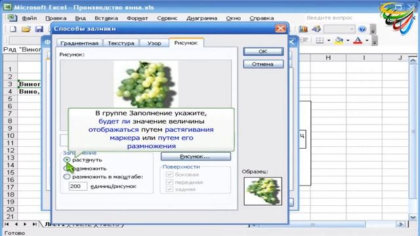Open the Сервис menu

[x=167, y=18]
